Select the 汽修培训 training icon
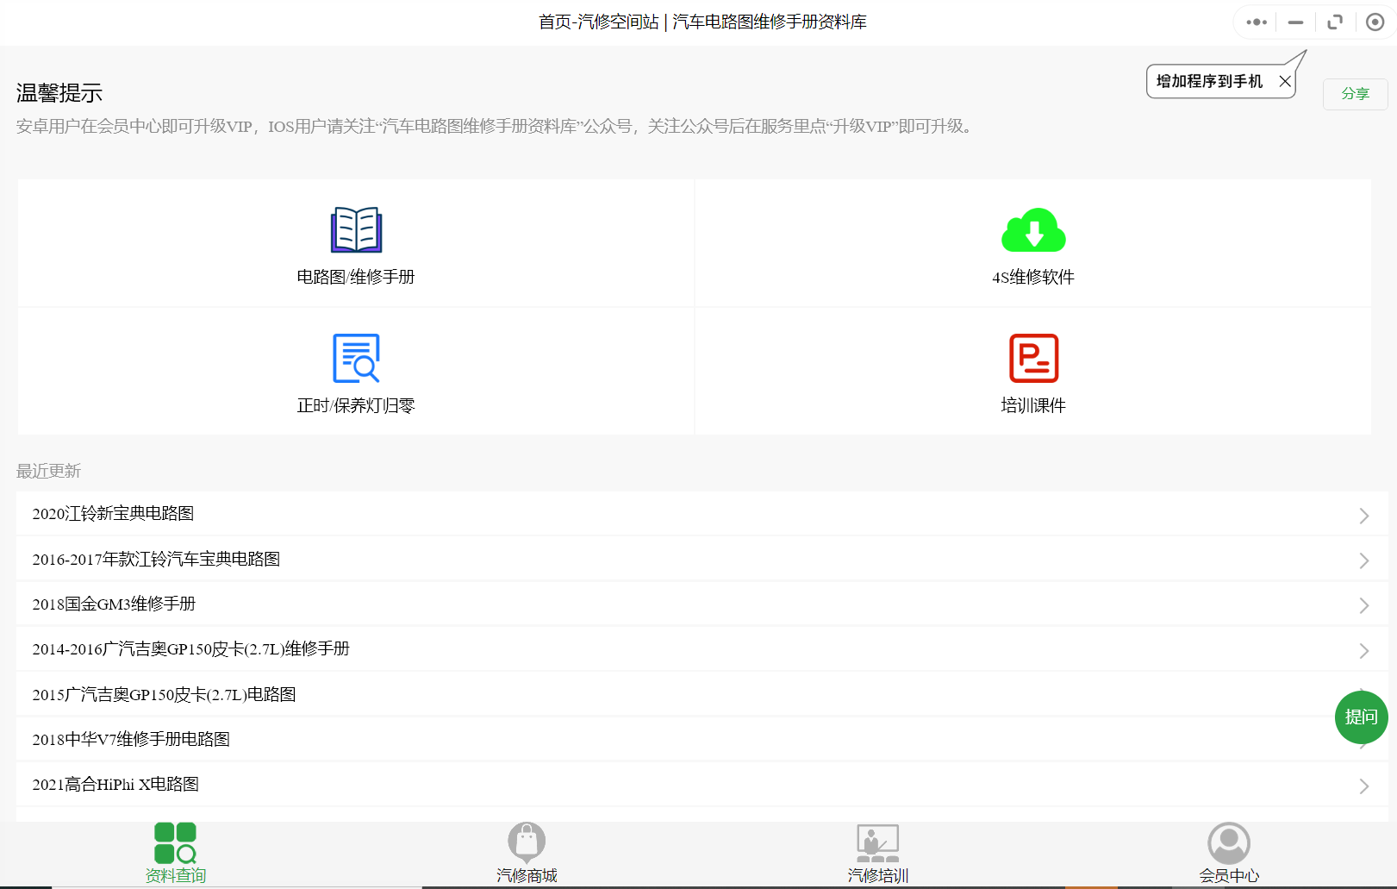The width and height of the screenshot is (1397, 889). [x=877, y=842]
